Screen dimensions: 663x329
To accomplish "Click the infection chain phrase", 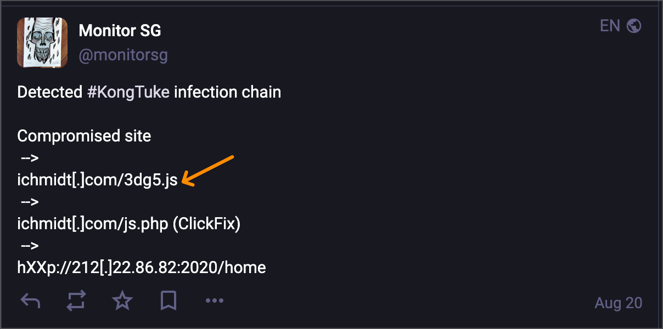I will (227, 92).
